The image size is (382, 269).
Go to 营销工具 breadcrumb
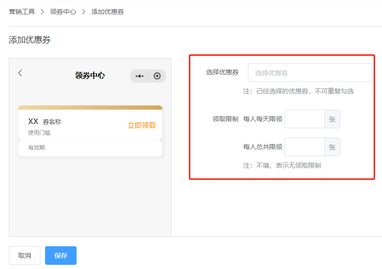point(22,12)
